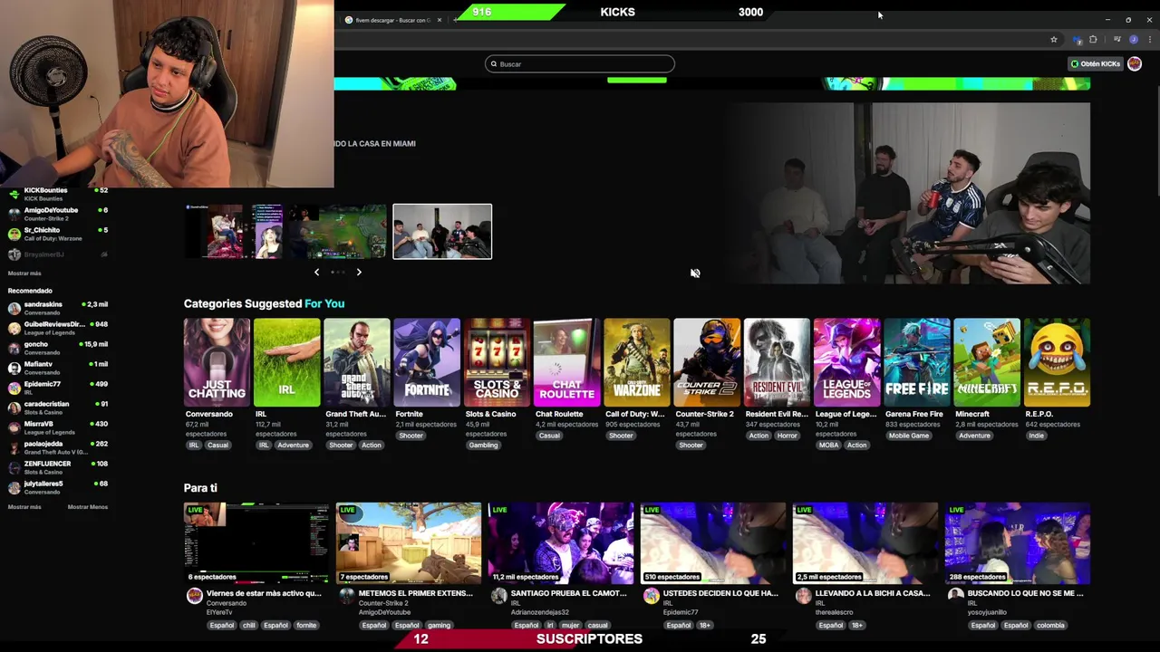
Task: Click the MOBA tag under League of Legends
Action: (828, 446)
